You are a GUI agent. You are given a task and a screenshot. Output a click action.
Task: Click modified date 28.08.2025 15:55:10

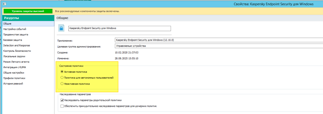127,58
